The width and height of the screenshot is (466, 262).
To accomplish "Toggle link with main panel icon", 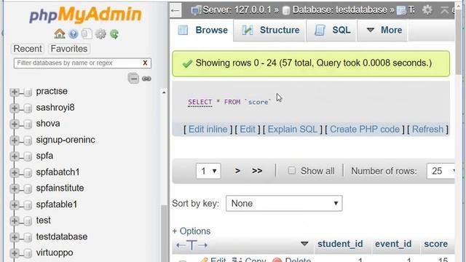I will pos(146,79).
